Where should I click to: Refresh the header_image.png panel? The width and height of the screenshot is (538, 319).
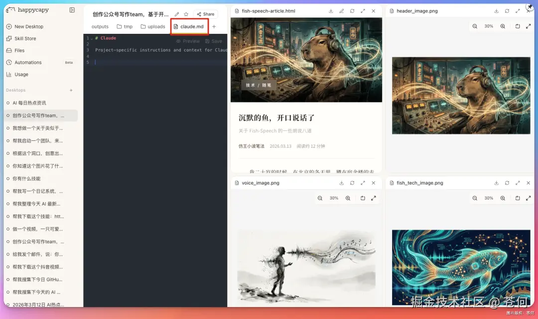coord(507,11)
